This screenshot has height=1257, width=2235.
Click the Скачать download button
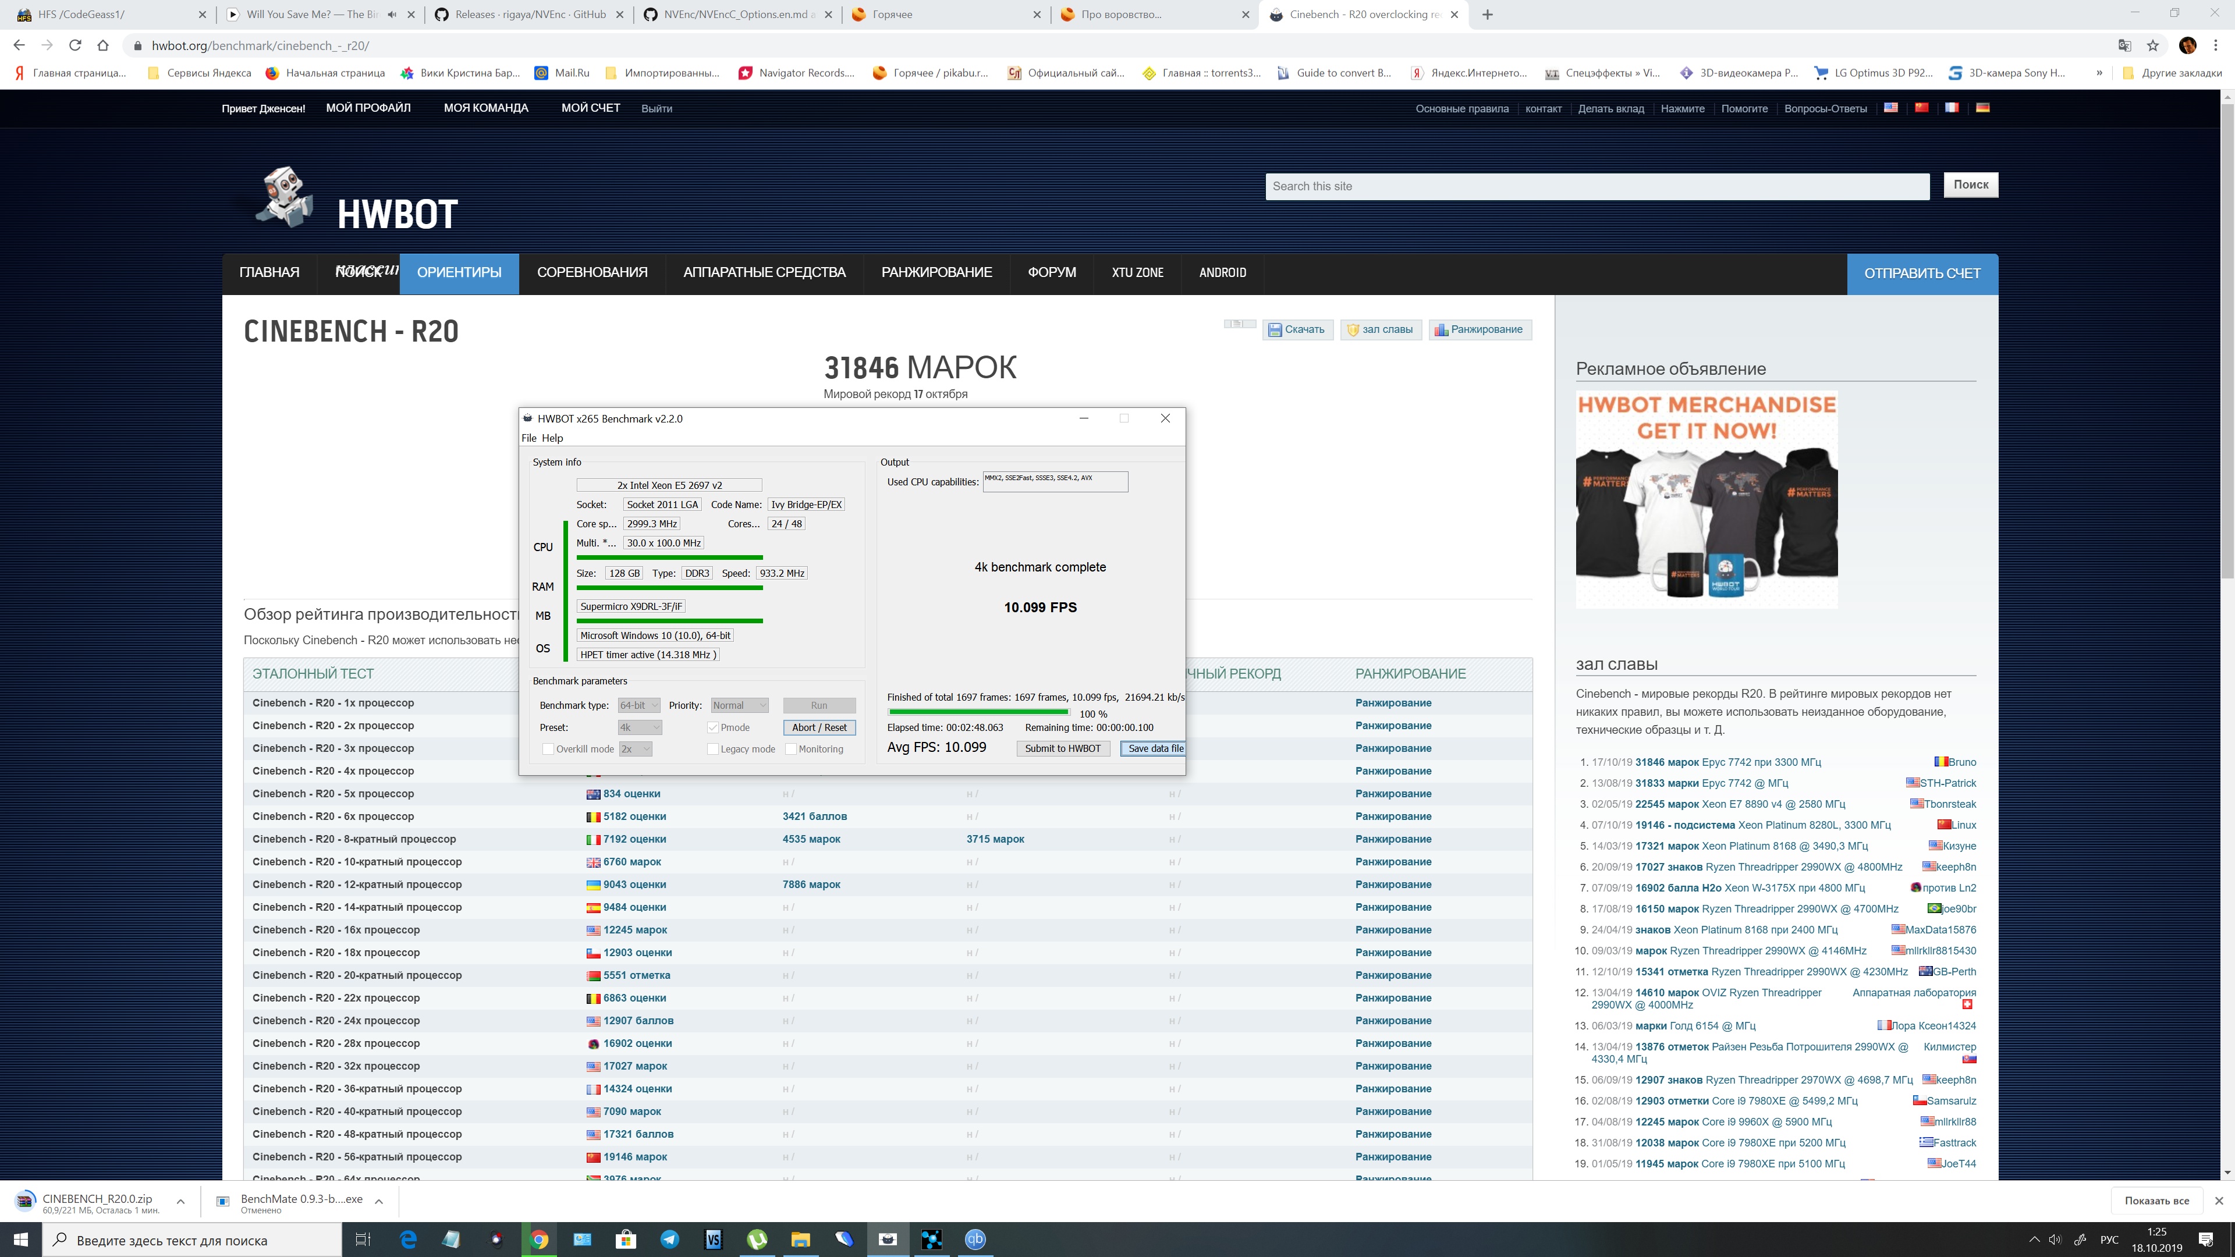[1297, 329]
